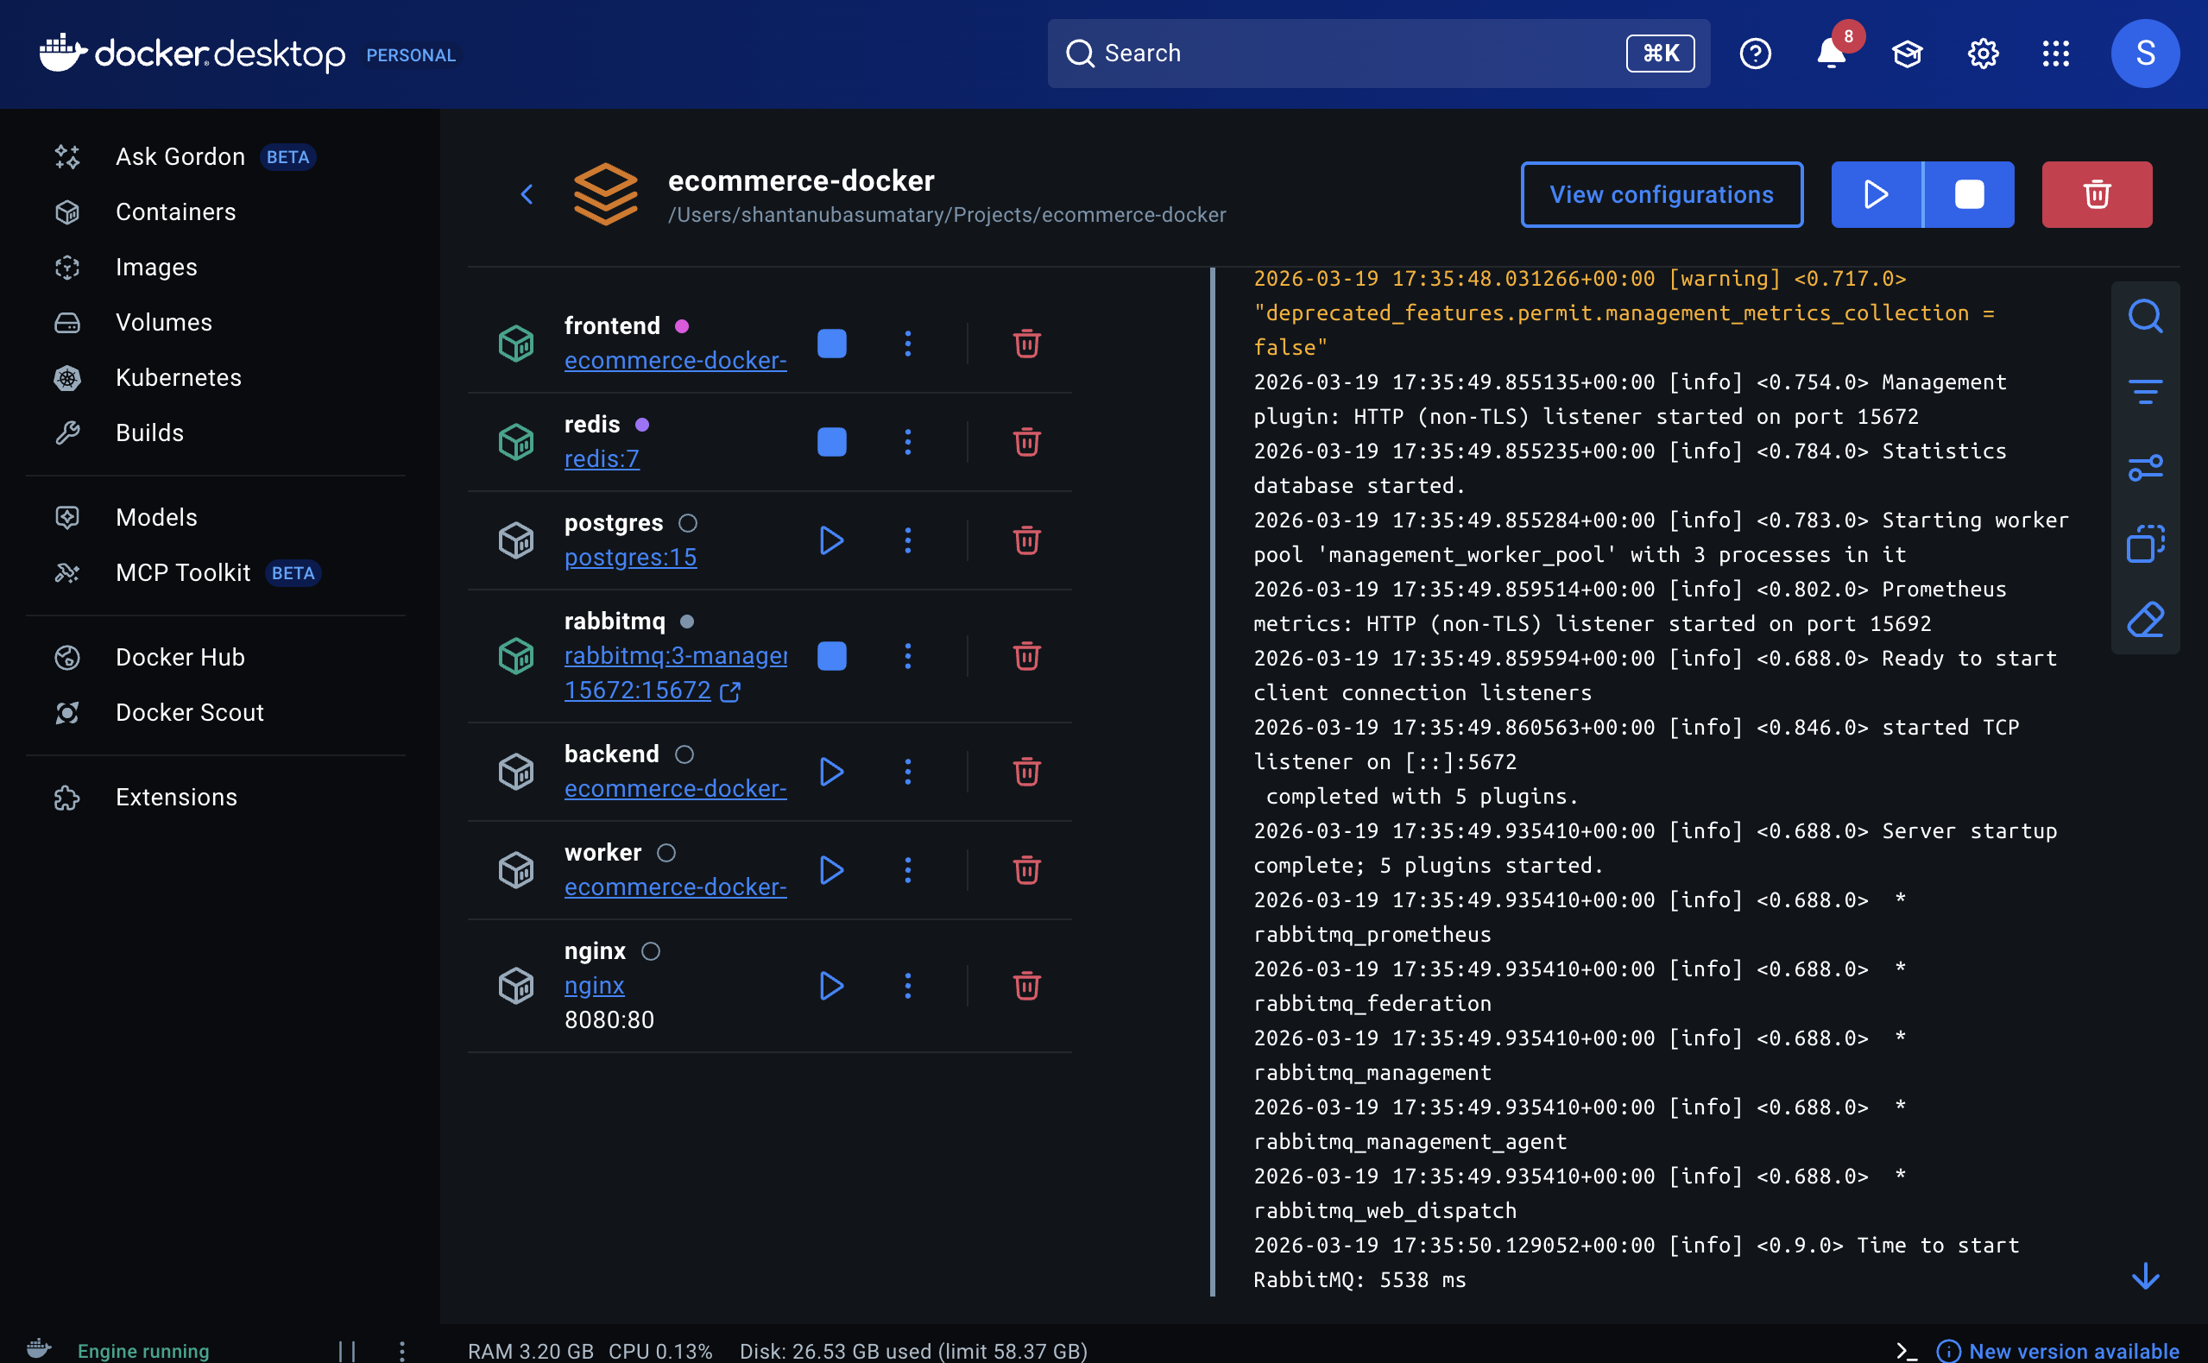Open Learning Center graduation cap icon
Viewport: 2208px width, 1363px height.
click(x=1907, y=54)
